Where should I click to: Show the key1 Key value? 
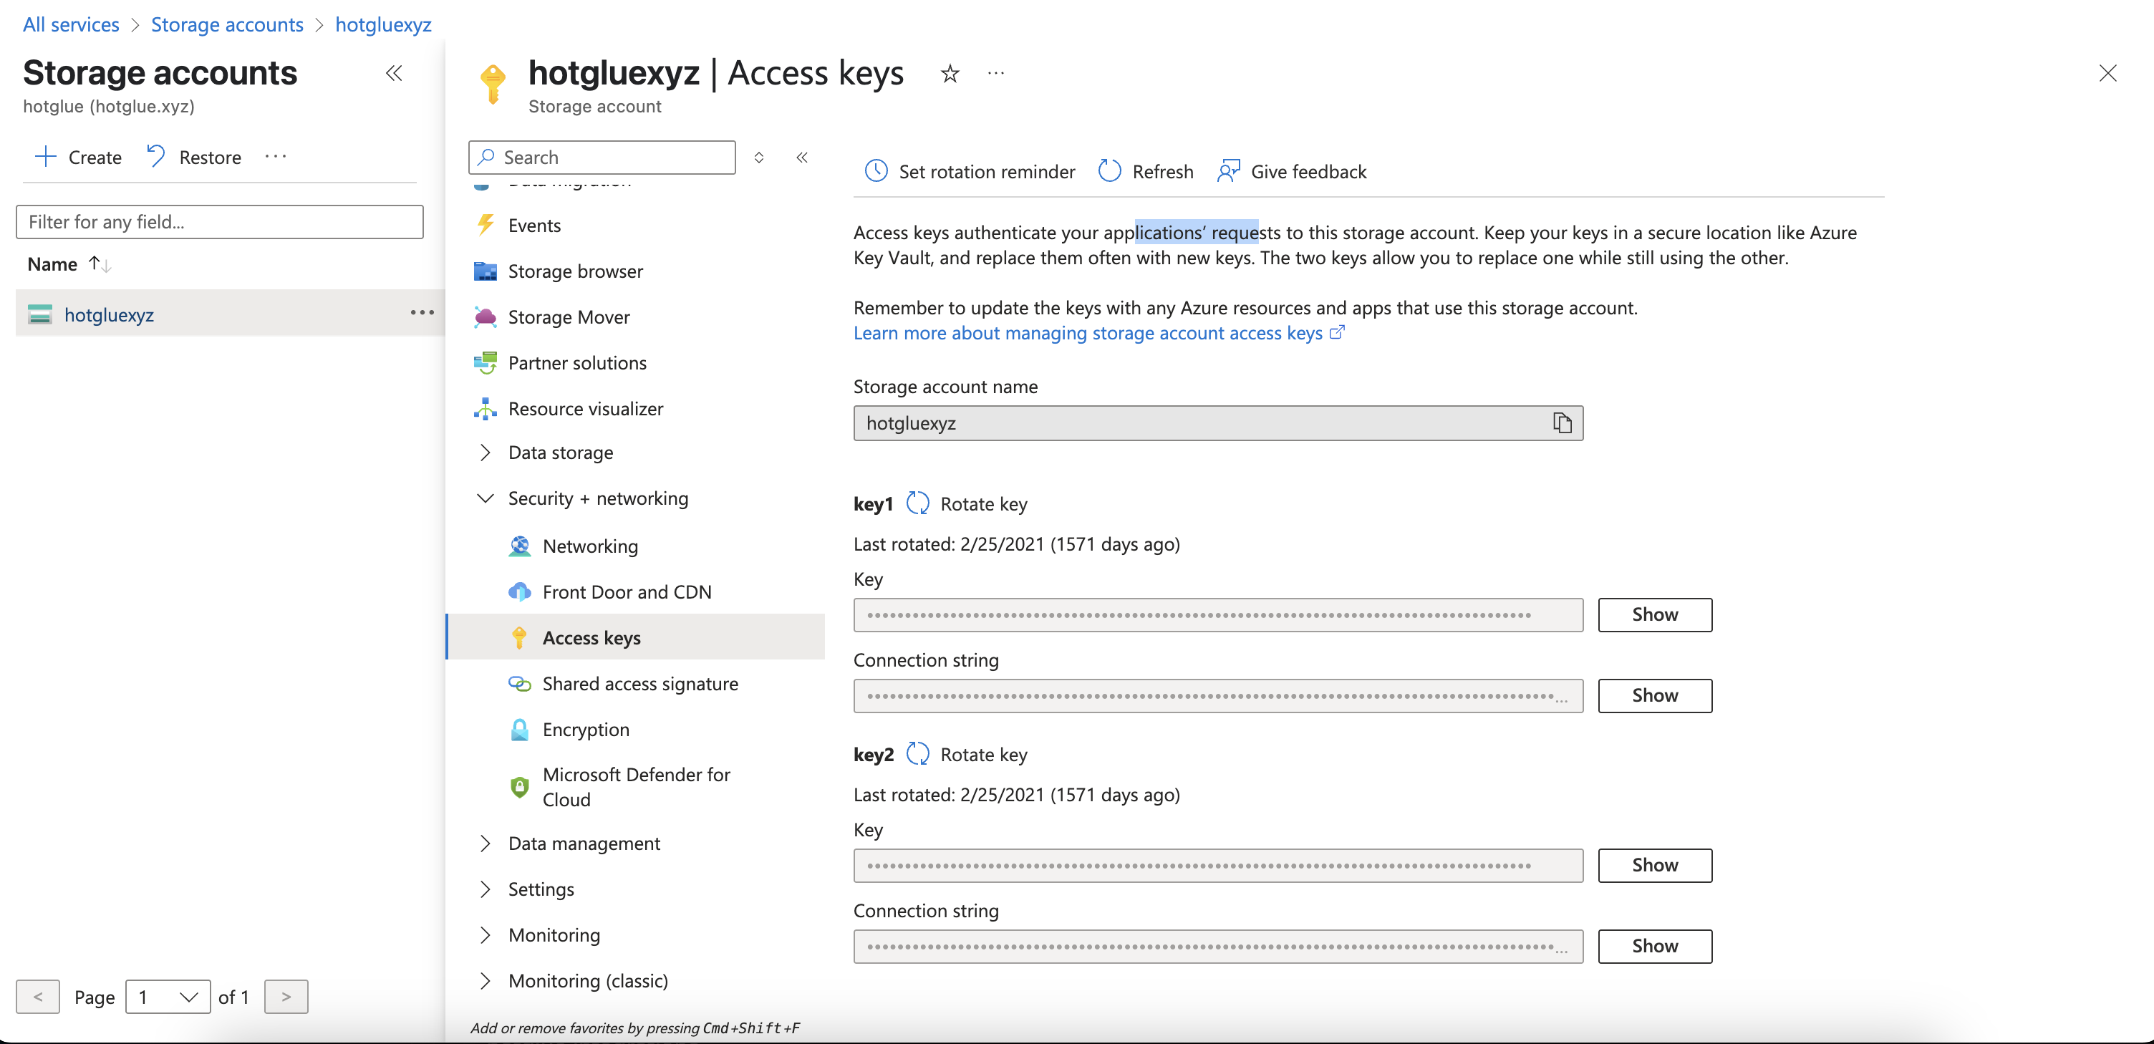1654,614
